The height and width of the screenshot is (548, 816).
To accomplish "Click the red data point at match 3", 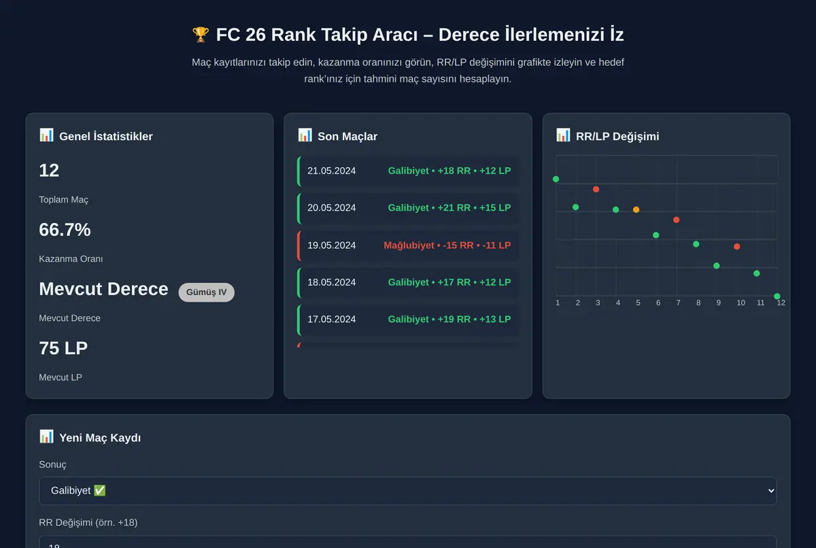I will pyautogui.click(x=596, y=189).
